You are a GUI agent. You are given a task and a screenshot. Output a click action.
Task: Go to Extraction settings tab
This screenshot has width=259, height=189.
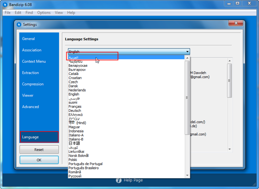[x=39, y=73]
